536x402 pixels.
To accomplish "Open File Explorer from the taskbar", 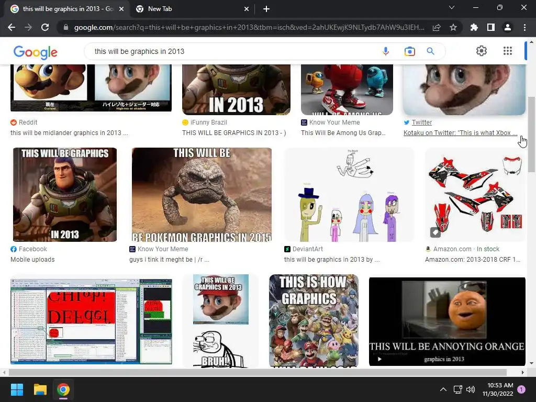I will (x=40, y=389).
